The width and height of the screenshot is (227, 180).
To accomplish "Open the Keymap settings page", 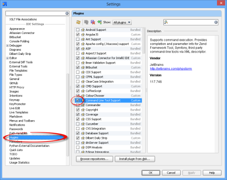I will point(15,100).
